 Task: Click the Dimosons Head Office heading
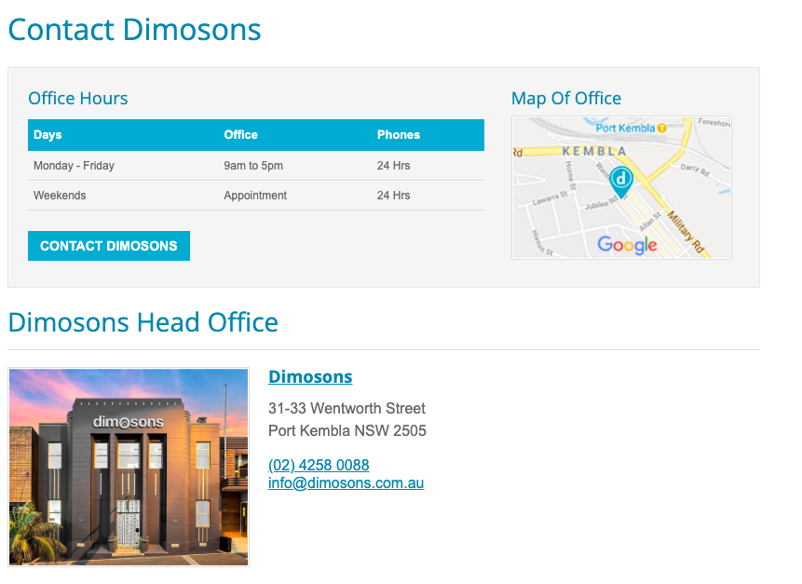point(142,322)
